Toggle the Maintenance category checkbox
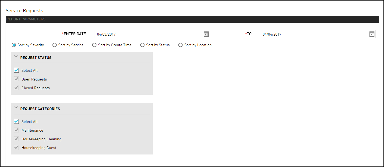The width and height of the screenshot is (384, 167). click(16, 130)
